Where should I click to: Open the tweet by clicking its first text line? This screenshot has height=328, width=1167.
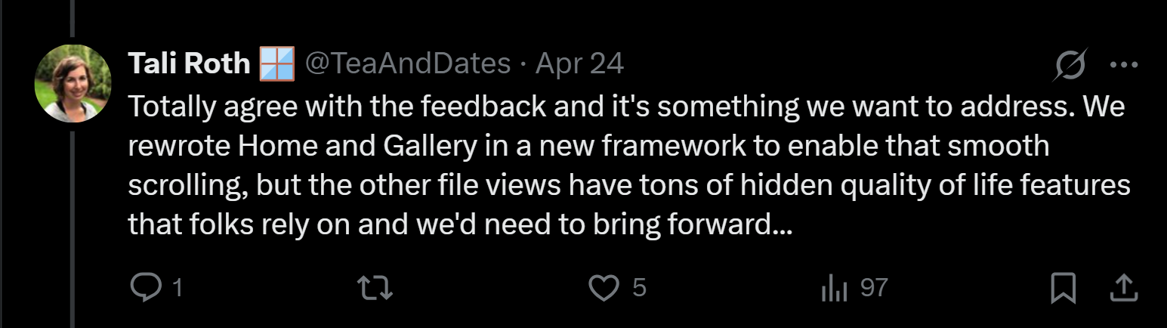[x=625, y=107]
